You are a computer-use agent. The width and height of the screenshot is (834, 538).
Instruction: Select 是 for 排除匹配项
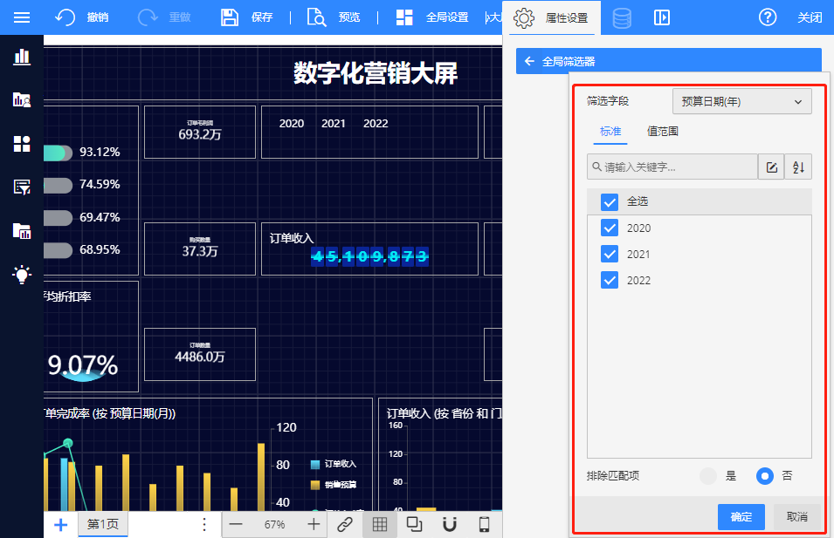click(x=709, y=476)
